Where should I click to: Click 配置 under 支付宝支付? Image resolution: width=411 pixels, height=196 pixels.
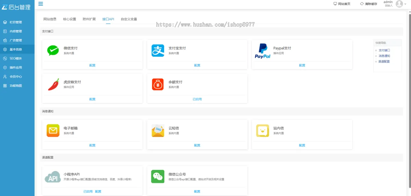[x=197, y=65]
